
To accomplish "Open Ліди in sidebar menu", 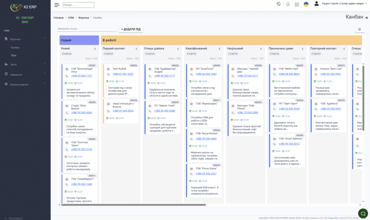I will point(13,55).
